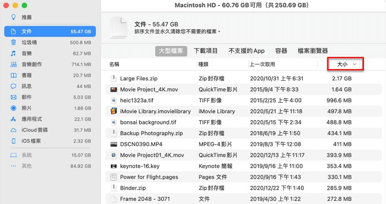
Task: Click the speech bubble icon for 訊息
Action: [14, 86]
